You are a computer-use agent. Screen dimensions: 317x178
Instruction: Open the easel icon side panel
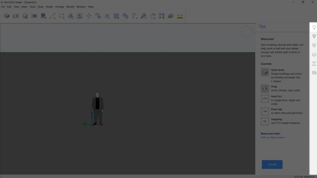(314, 46)
